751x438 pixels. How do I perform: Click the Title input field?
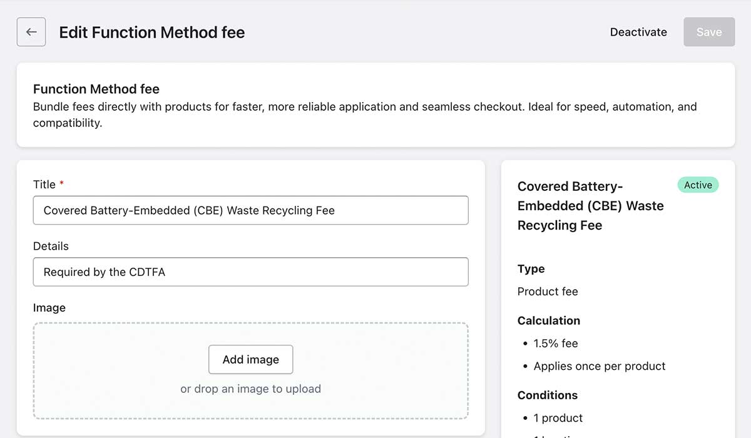pos(250,210)
